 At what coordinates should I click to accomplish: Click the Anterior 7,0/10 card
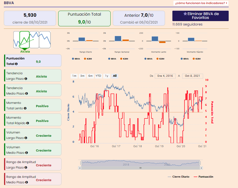[x=139, y=18]
